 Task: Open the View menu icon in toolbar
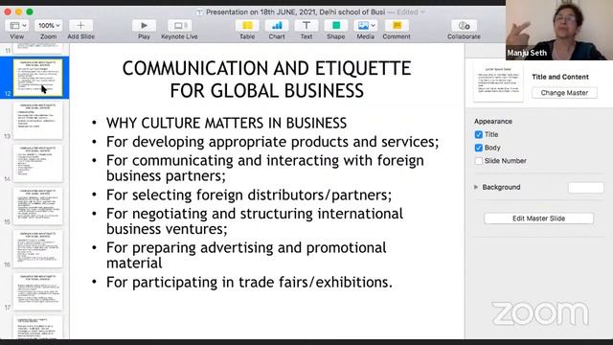[18, 26]
